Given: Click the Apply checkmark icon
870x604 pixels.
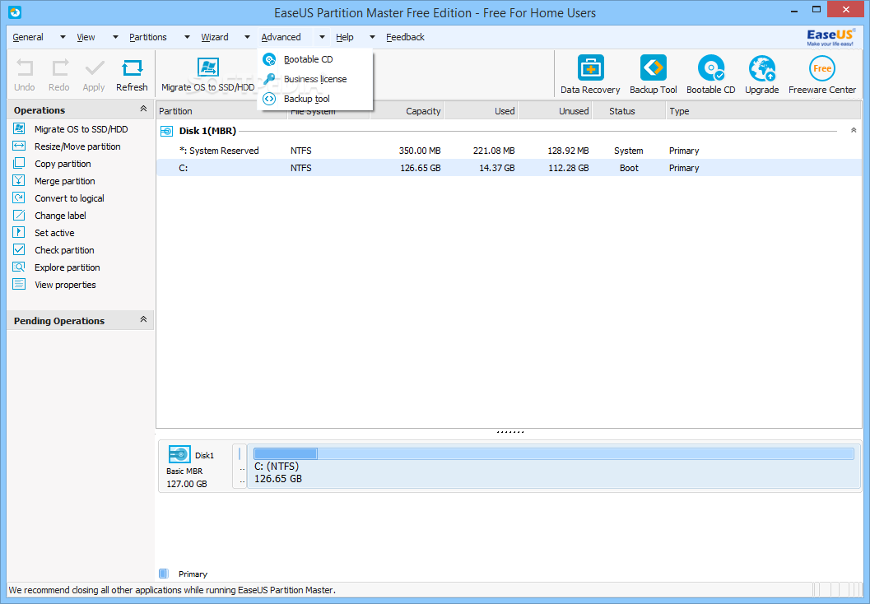Looking at the screenshot, I should [x=95, y=68].
